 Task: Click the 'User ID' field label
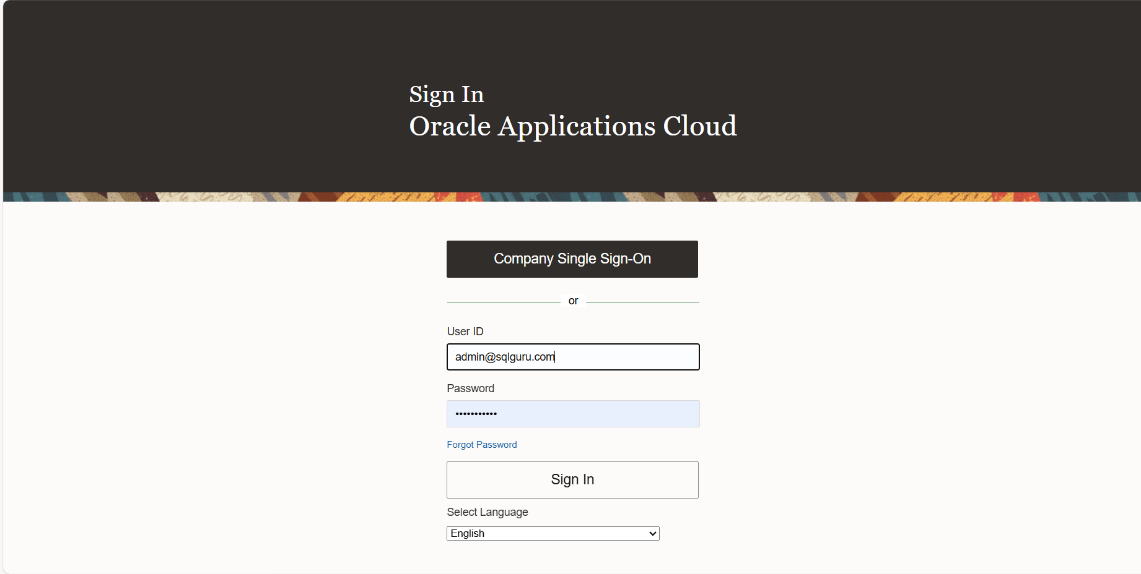point(465,332)
